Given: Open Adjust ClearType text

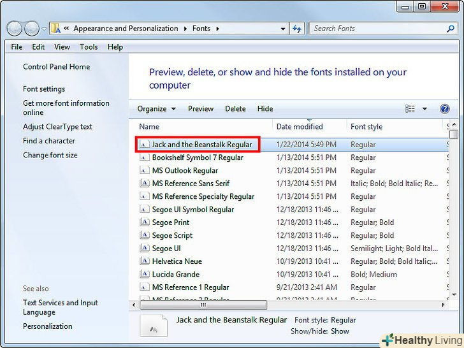Looking at the screenshot, I should (x=57, y=127).
